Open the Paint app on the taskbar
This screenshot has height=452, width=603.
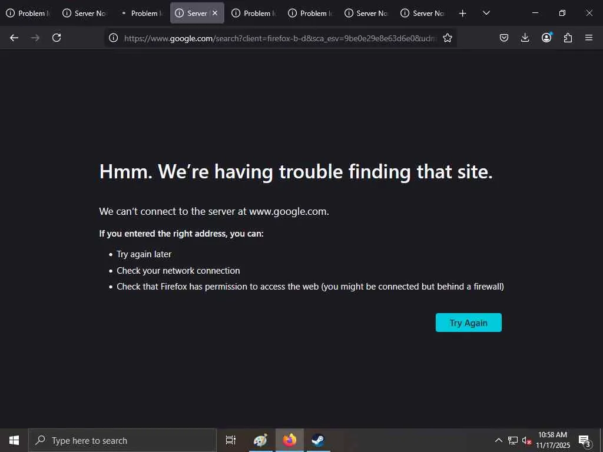(260, 440)
